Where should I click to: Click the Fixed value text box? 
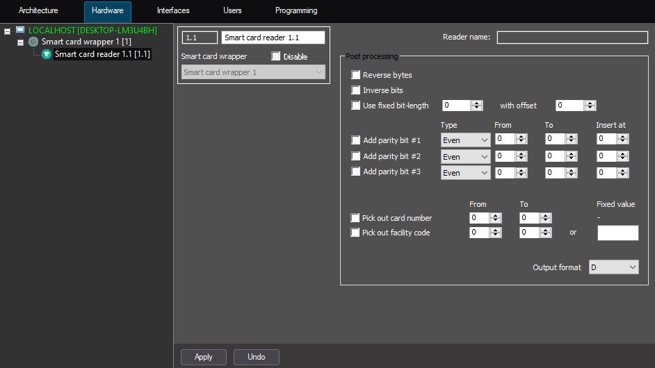pos(617,233)
